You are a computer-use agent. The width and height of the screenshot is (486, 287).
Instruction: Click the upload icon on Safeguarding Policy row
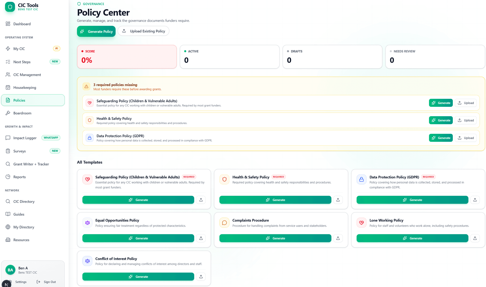[465, 103]
